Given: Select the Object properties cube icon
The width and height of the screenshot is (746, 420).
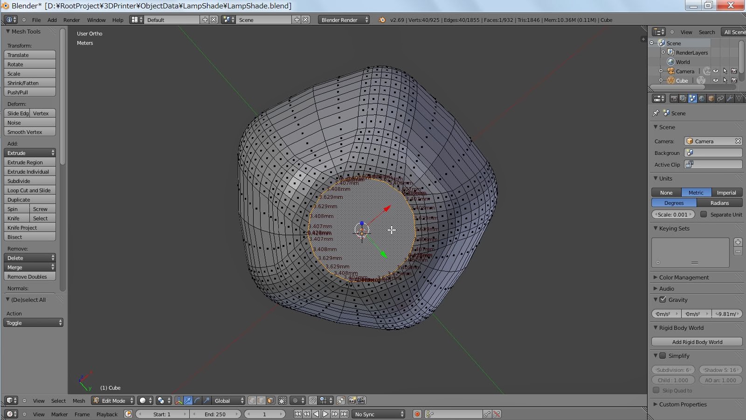Looking at the screenshot, I should click(x=711, y=98).
